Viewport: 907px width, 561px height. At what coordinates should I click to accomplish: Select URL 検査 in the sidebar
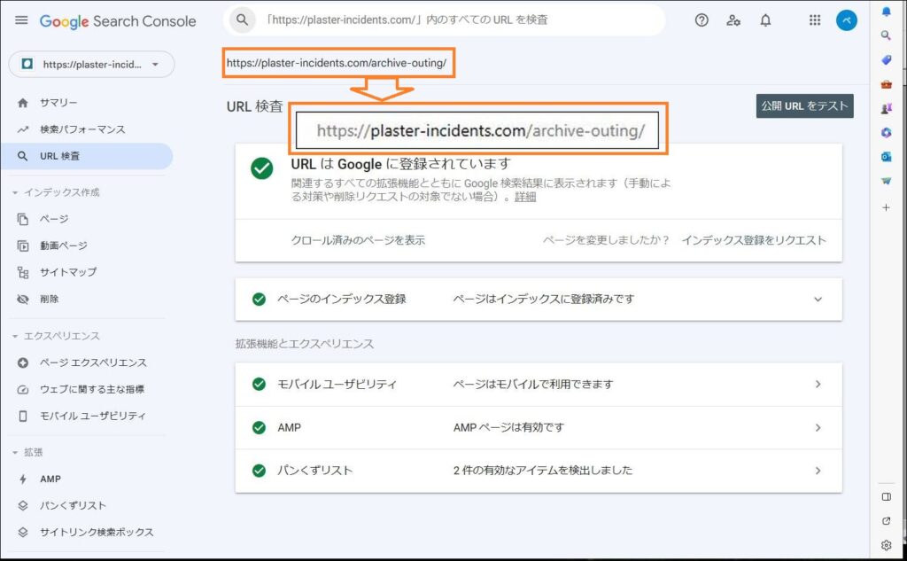87,156
